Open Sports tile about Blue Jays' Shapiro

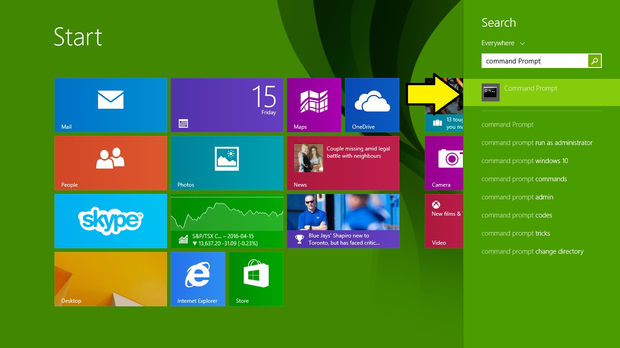pos(343,221)
